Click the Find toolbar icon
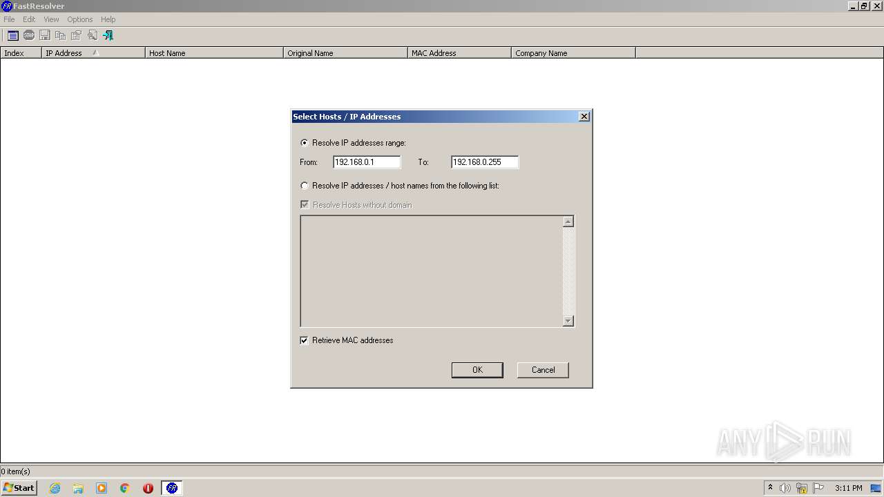Screen dimensions: 884x497 coord(92,35)
